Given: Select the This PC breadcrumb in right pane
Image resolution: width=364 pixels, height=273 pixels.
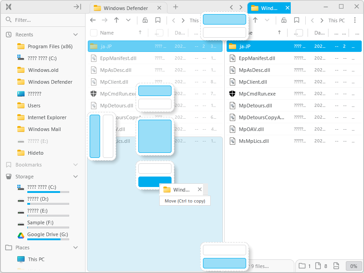Looking at the screenshot, I should click(x=336, y=20).
